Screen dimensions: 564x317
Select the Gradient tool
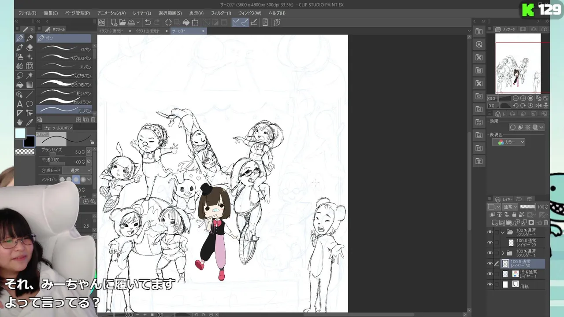(x=30, y=85)
